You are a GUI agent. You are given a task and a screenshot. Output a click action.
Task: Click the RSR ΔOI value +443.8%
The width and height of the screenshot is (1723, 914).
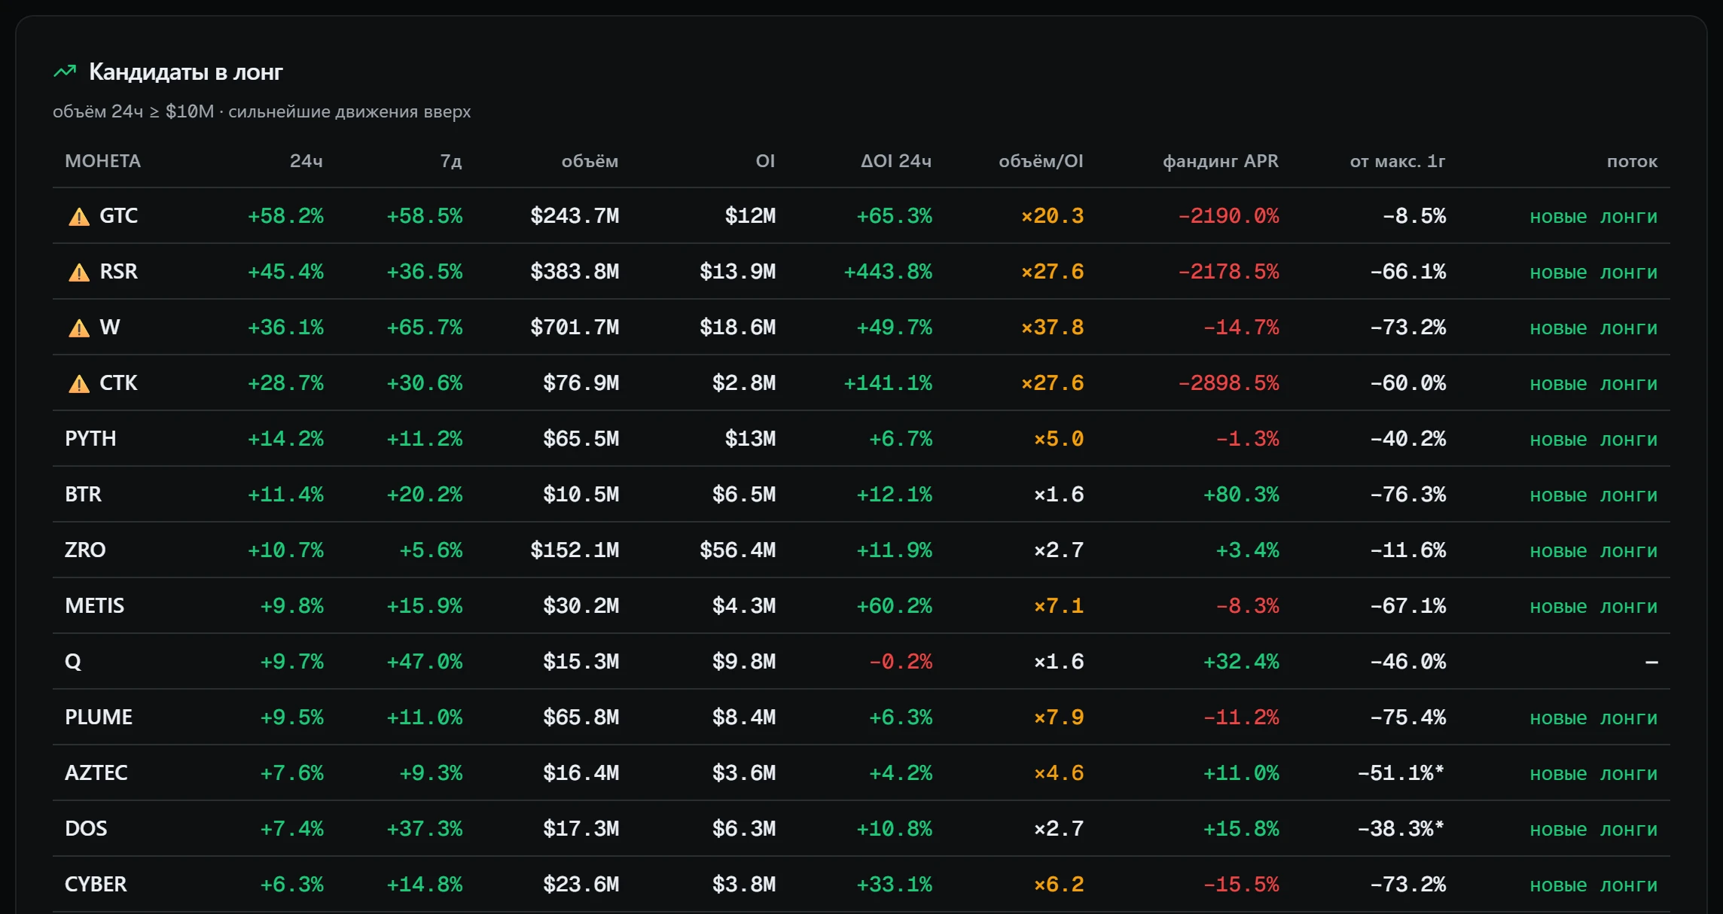888,272
